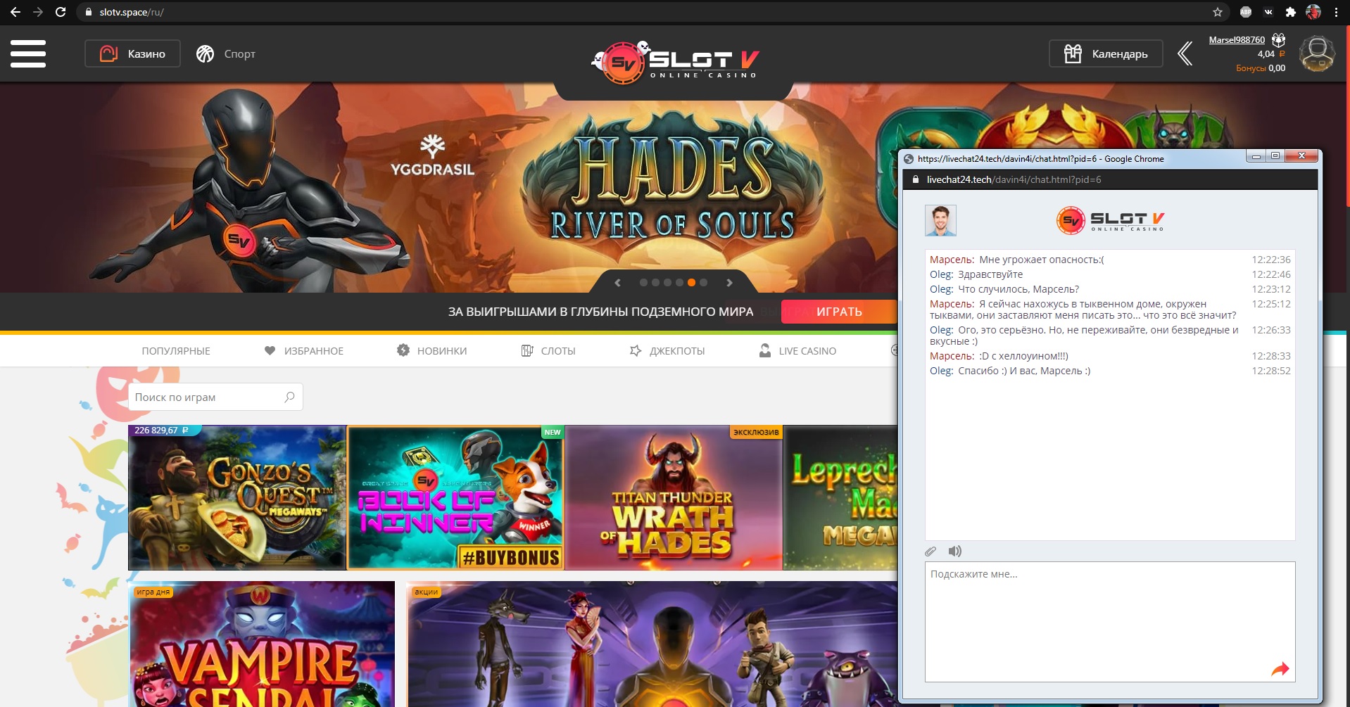Image resolution: width=1350 pixels, height=707 pixels.
Task: Open the Chrome extensions puzzle icon
Action: click(1290, 12)
